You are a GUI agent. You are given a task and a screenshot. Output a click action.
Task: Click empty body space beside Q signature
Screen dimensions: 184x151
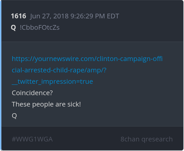[91, 116]
